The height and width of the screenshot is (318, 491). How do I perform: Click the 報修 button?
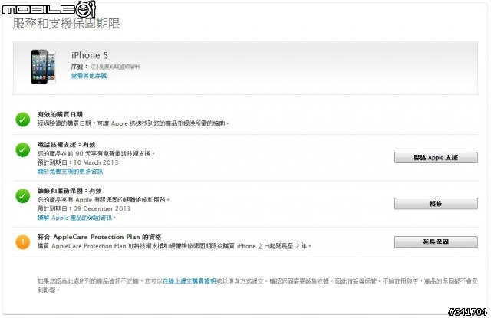(436, 204)
